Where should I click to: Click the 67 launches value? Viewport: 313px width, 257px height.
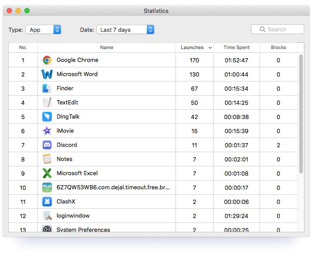[x=194, y=88]
